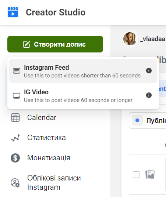The width and height of the screenshot is (166, 197).
Task: Show info for IG Video
Action: coord(149,95)
